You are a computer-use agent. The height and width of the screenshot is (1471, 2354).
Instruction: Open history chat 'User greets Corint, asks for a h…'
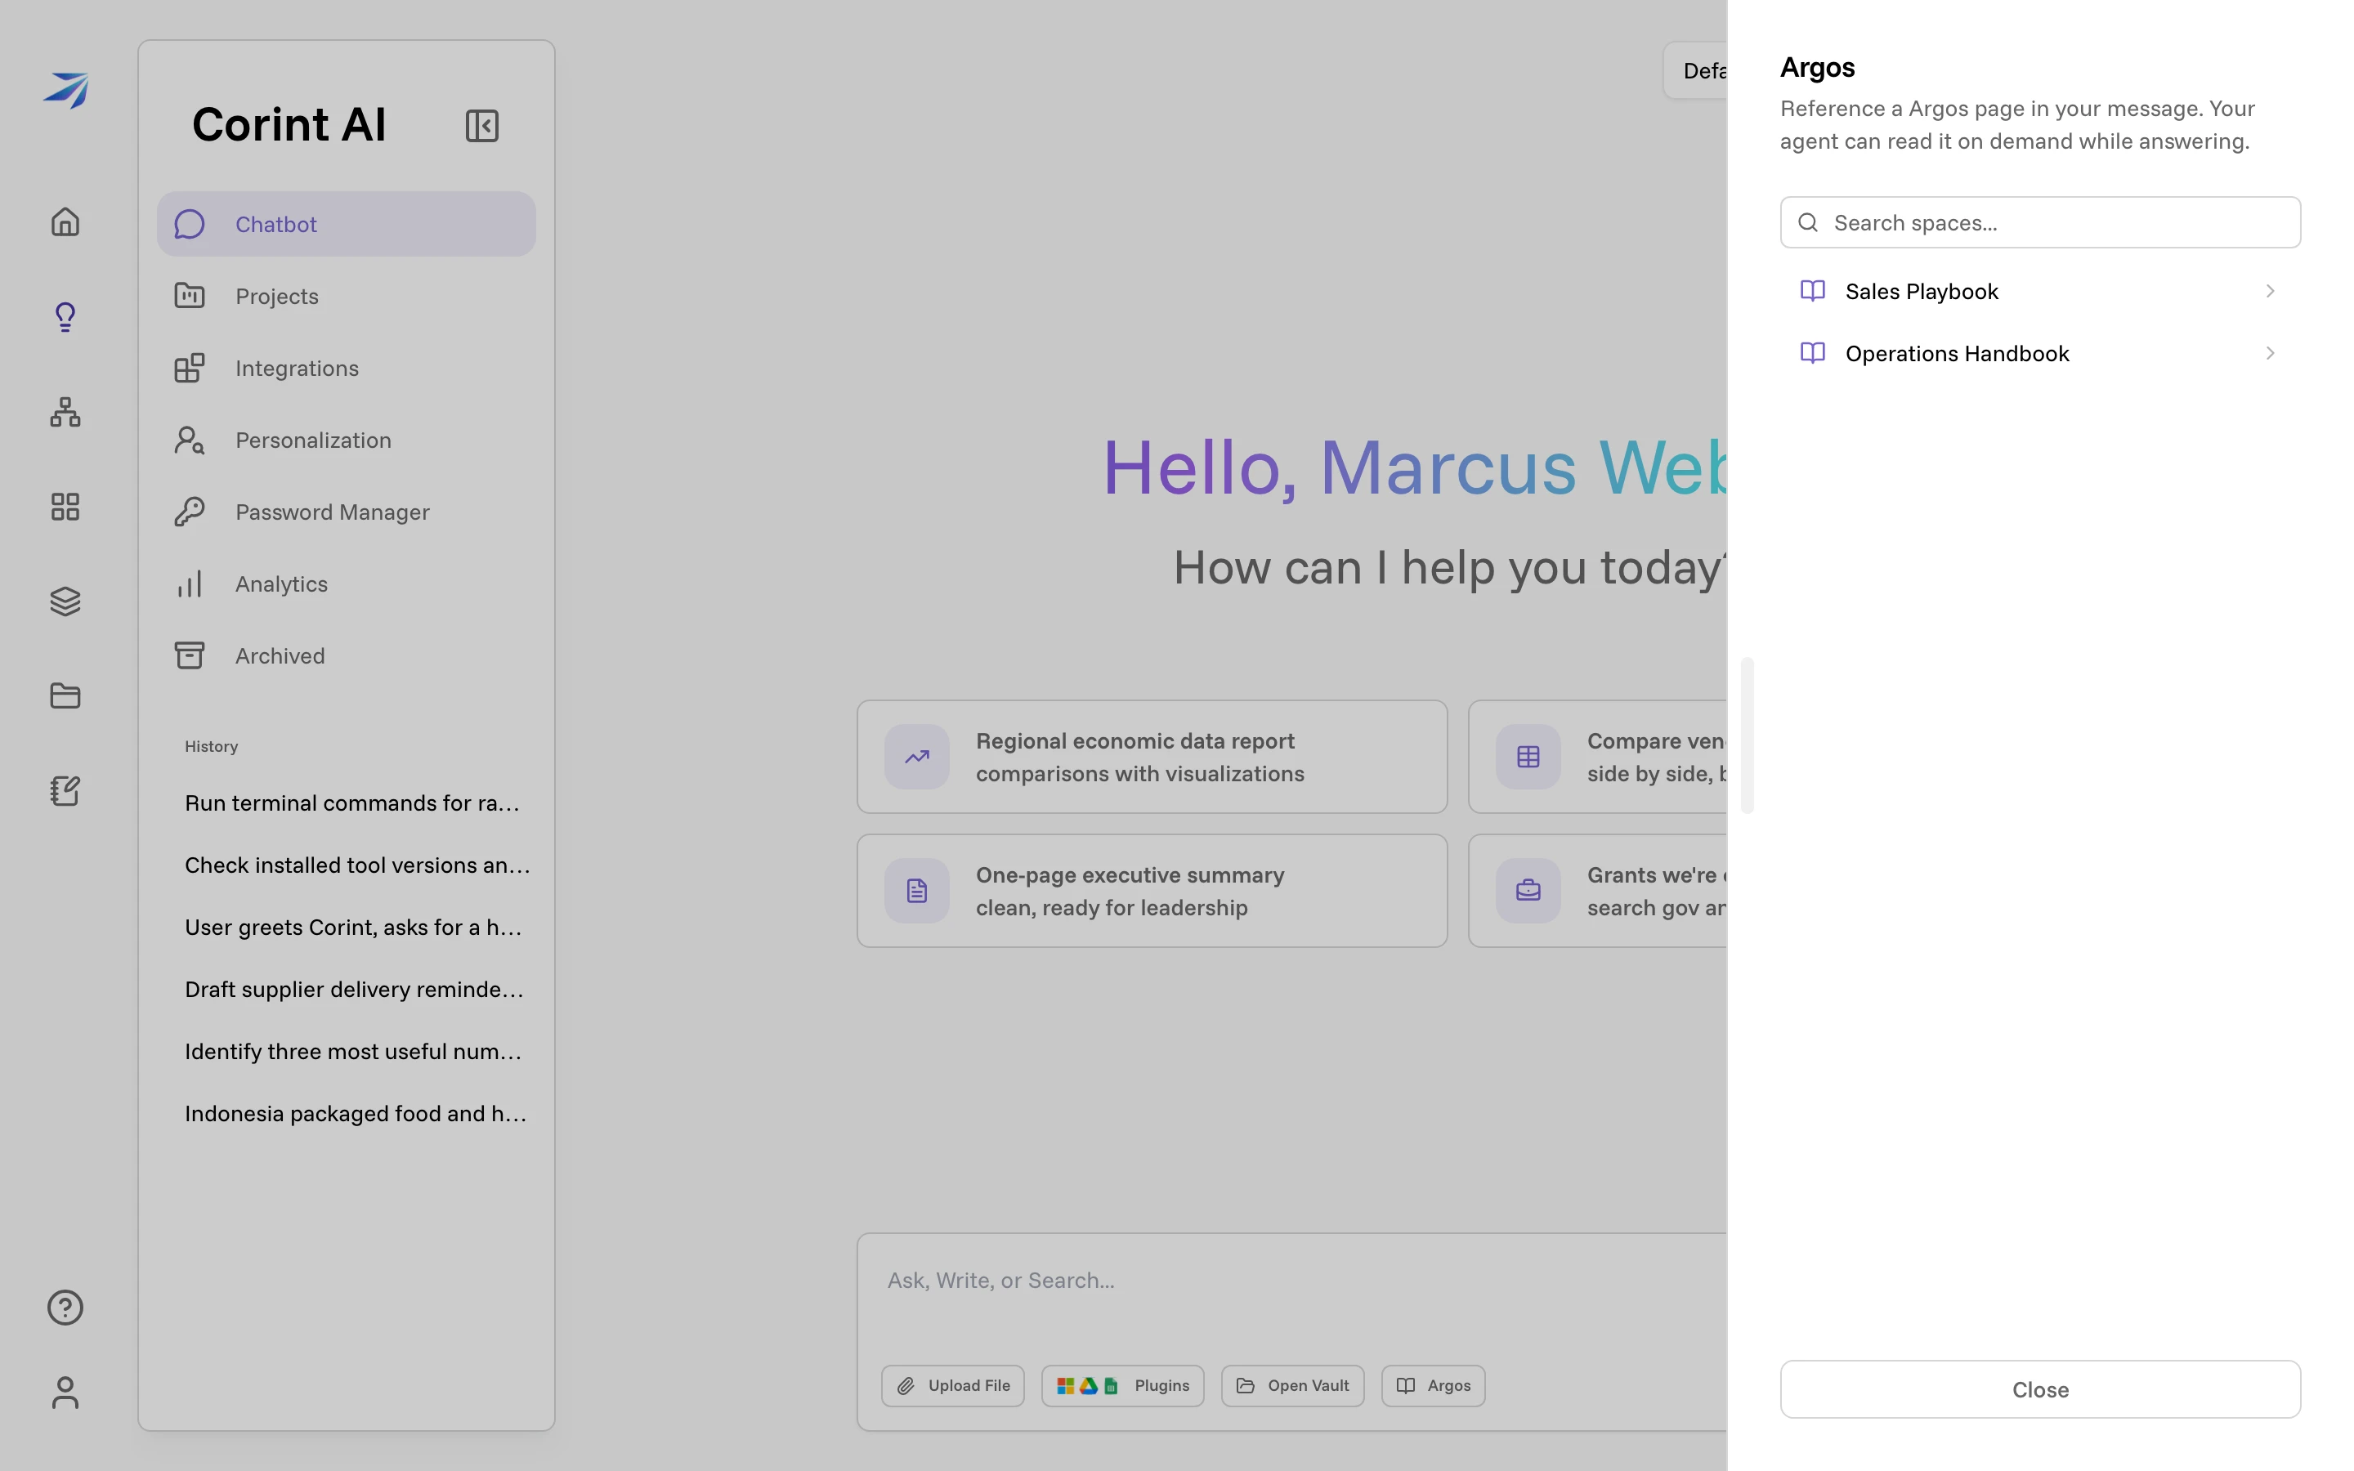tap(353, 928)
